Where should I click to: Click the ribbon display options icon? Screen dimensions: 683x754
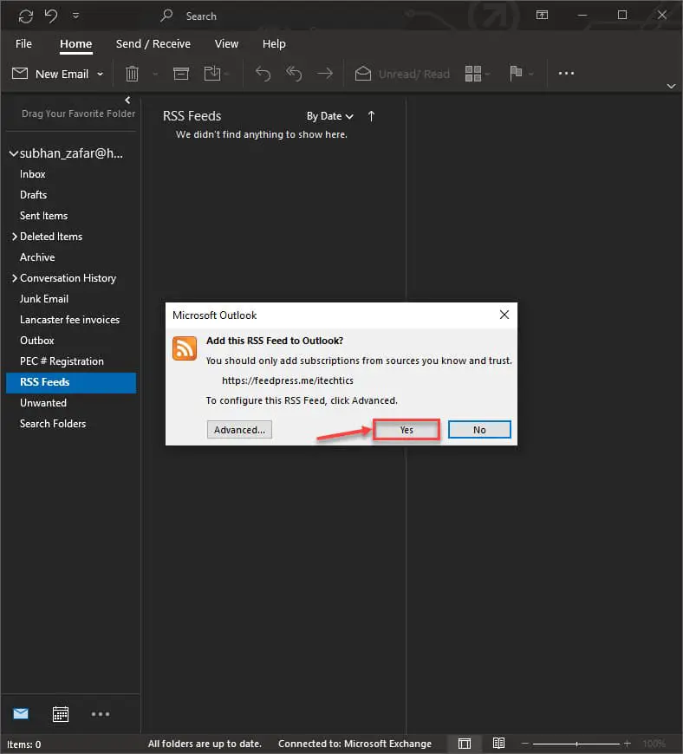click(542, 16)
